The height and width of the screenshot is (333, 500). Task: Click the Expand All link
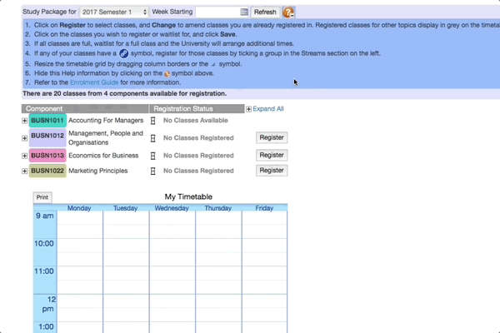[x=267, y=109]
